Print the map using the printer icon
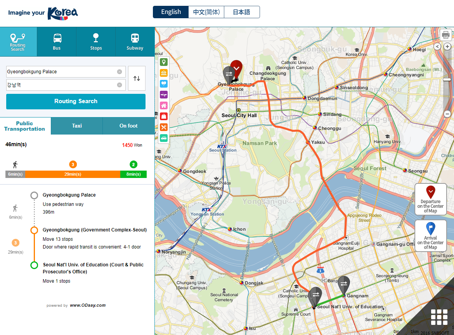This screenshot has height=335, width=454. click(x=446, y=35)
